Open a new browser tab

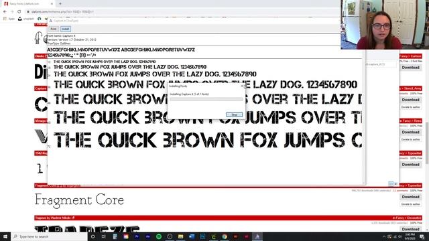pyautogui.click(x=60, y=4)
